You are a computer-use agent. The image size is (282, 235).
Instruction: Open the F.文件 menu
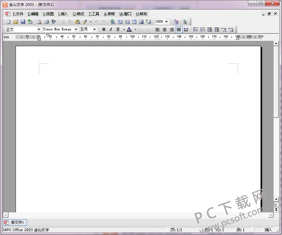click(x=18, y=14)
